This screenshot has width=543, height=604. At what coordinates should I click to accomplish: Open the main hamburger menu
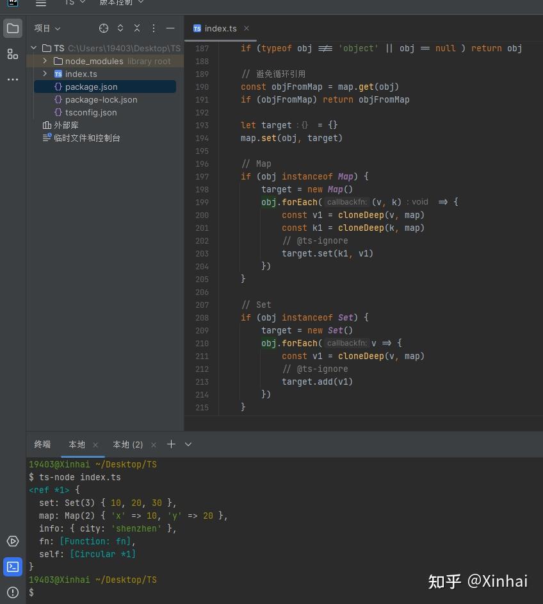point(41,3)
